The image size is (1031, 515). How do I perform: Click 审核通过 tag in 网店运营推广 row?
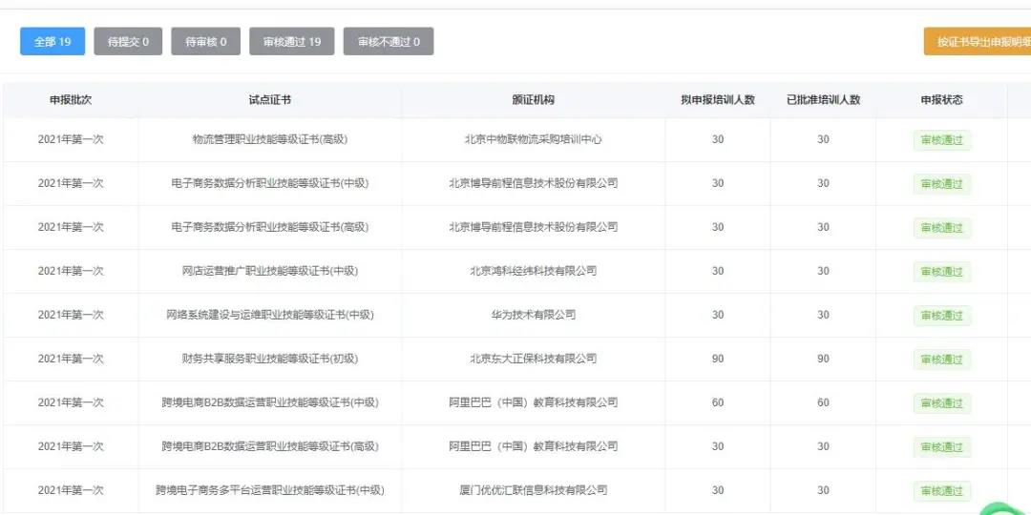tap(941, 271)
